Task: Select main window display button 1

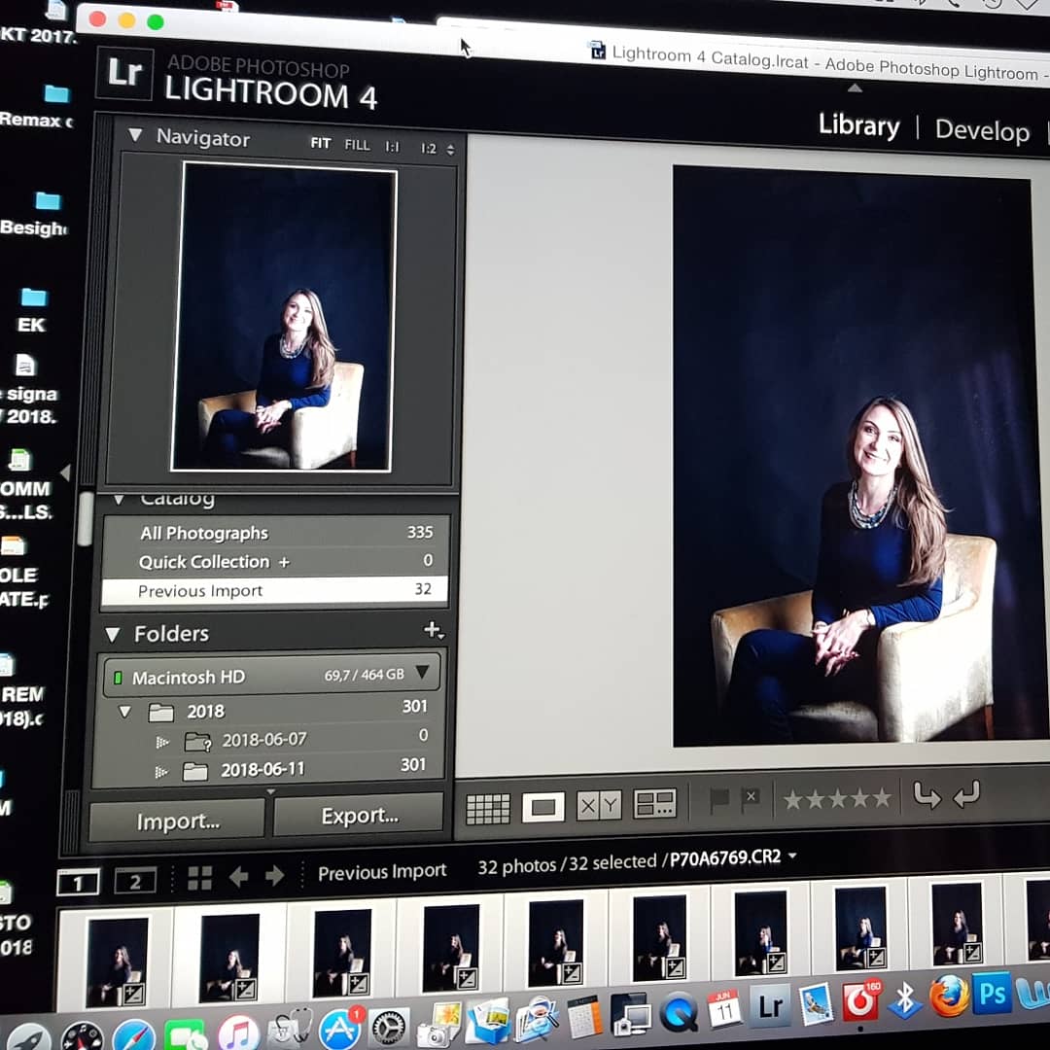Action: (79, 883)
